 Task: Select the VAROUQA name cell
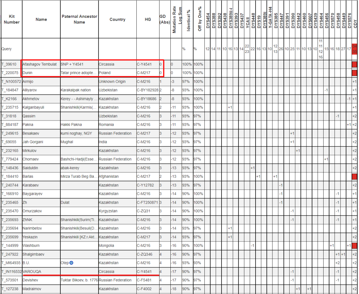tap(32, 272)
